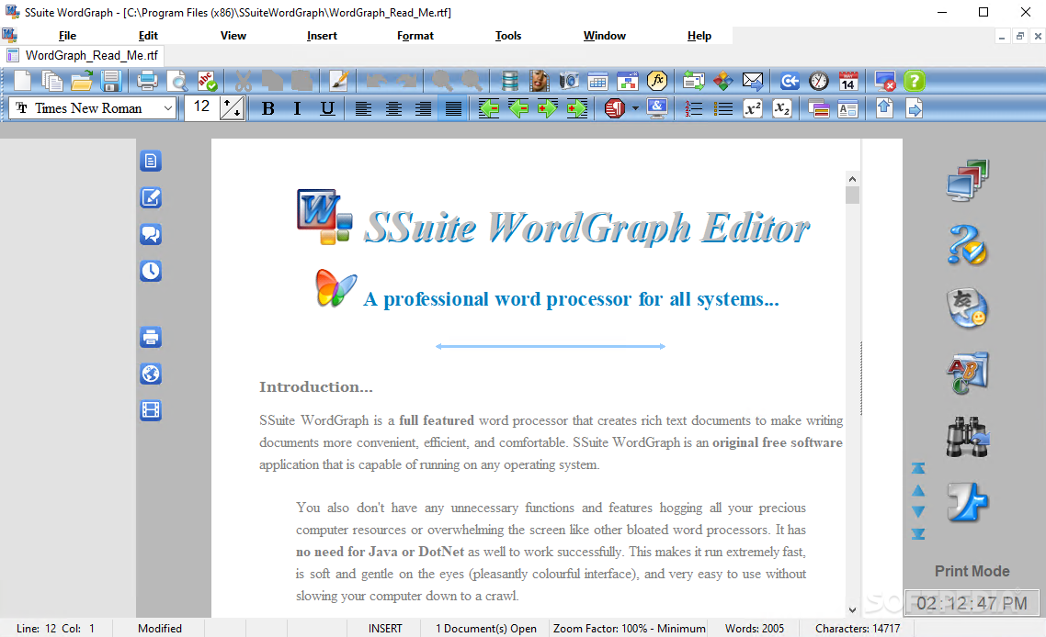Select the WordGraph_Read_Me.rtf document tab
This screenshot has width=1046, height=637.
coord(83,55)
